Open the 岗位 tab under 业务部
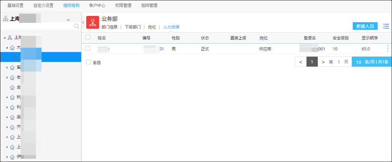The height and width of the screenshot is (162, 392). pyautogui.click(x=152, y=27)
